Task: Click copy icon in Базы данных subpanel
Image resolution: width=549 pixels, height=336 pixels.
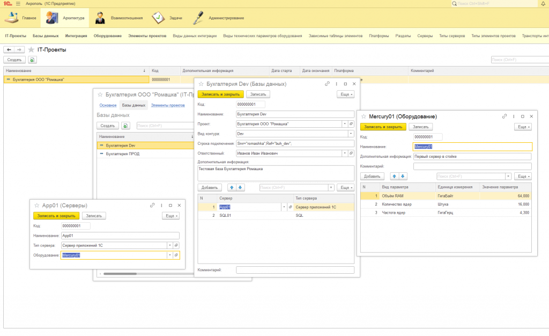Action: click(x=125, y=126)
